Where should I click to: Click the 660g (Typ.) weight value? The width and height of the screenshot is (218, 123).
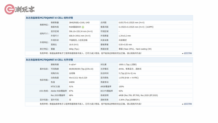tap(74, 49)
